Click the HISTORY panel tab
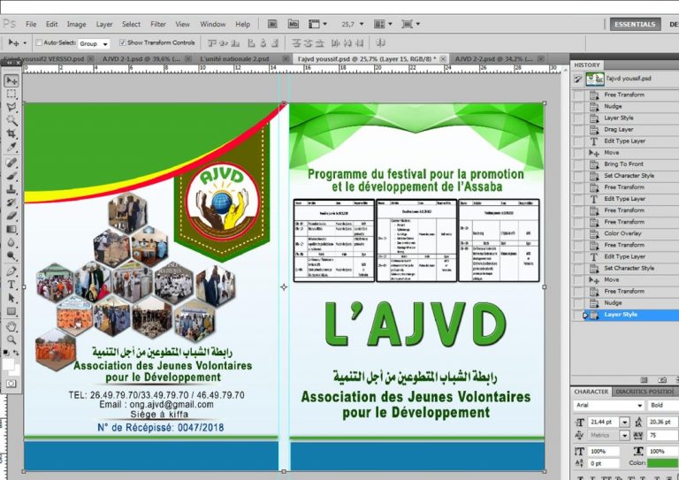 pyautogui.click(x=587, y=65)
